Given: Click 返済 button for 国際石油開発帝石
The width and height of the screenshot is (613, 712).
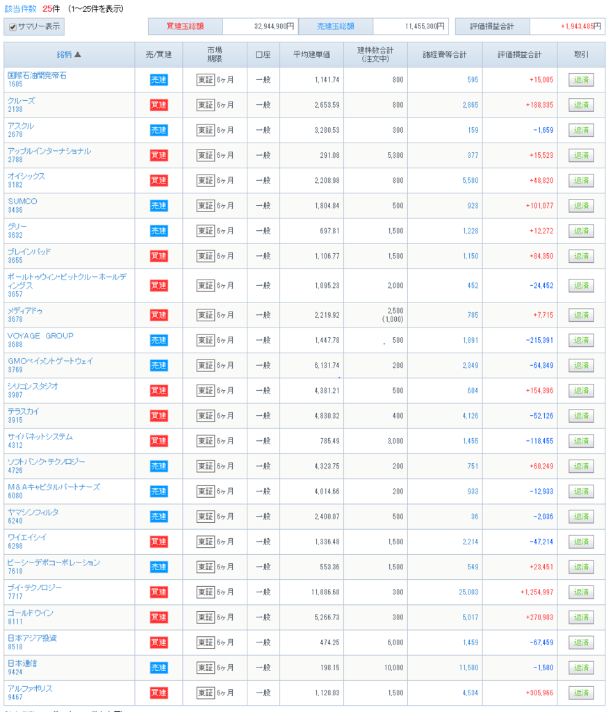Looking at the screenshot, I should (581, 80).
